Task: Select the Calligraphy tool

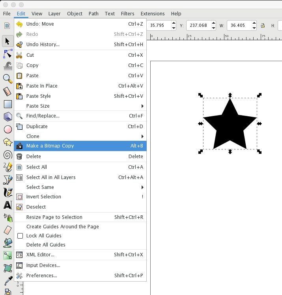Action: [7, 192]
